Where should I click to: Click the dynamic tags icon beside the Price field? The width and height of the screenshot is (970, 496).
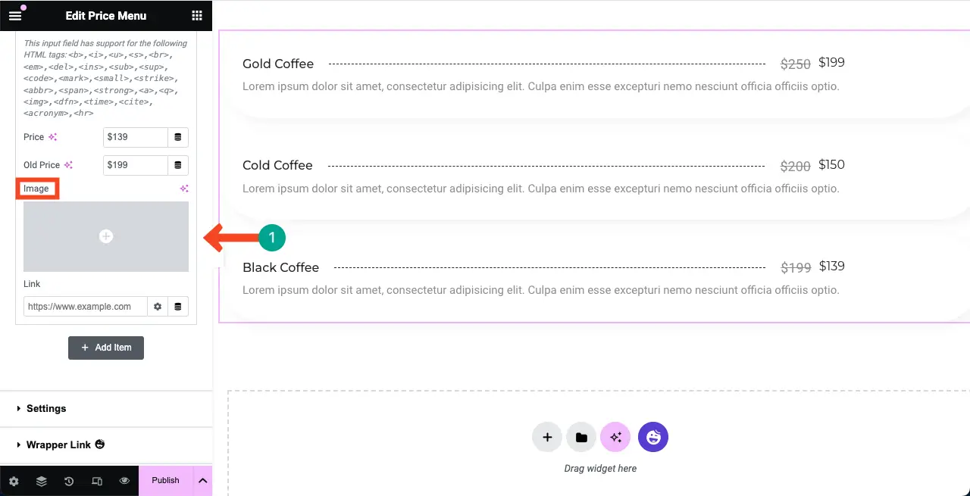pyautogui.click(x=178, y=137)
